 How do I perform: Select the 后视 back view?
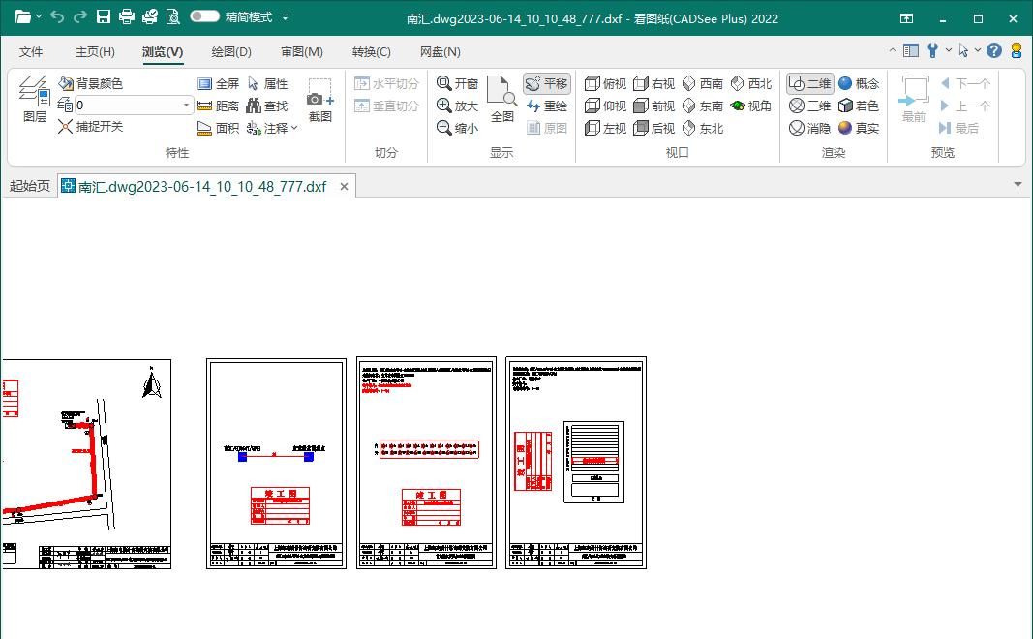pyautogui.click(x=654, y=128)
